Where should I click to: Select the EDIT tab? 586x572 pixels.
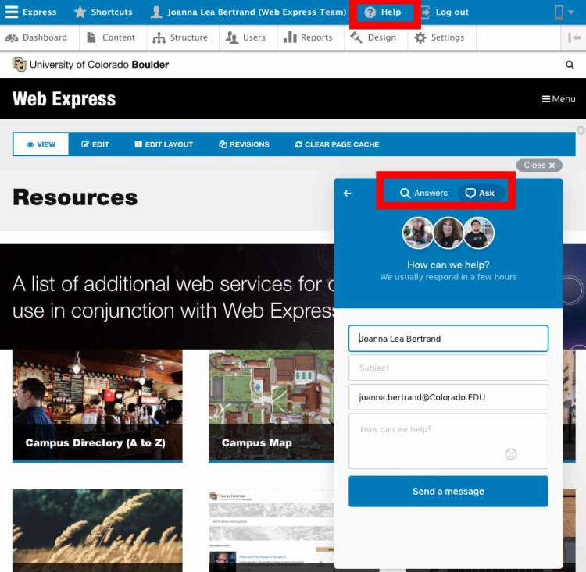click(95, 144)
